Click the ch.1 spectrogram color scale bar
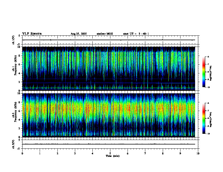The height and width of the screenshot is (172, 223). click(204, 72)
